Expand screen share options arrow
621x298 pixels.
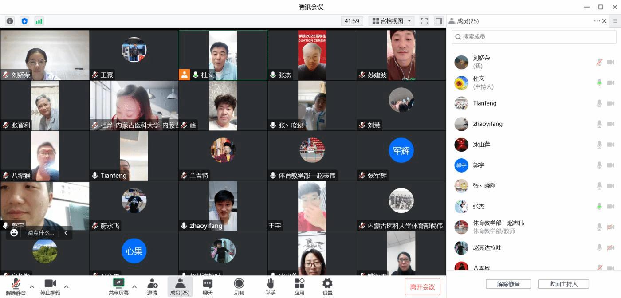coord(134,286)
